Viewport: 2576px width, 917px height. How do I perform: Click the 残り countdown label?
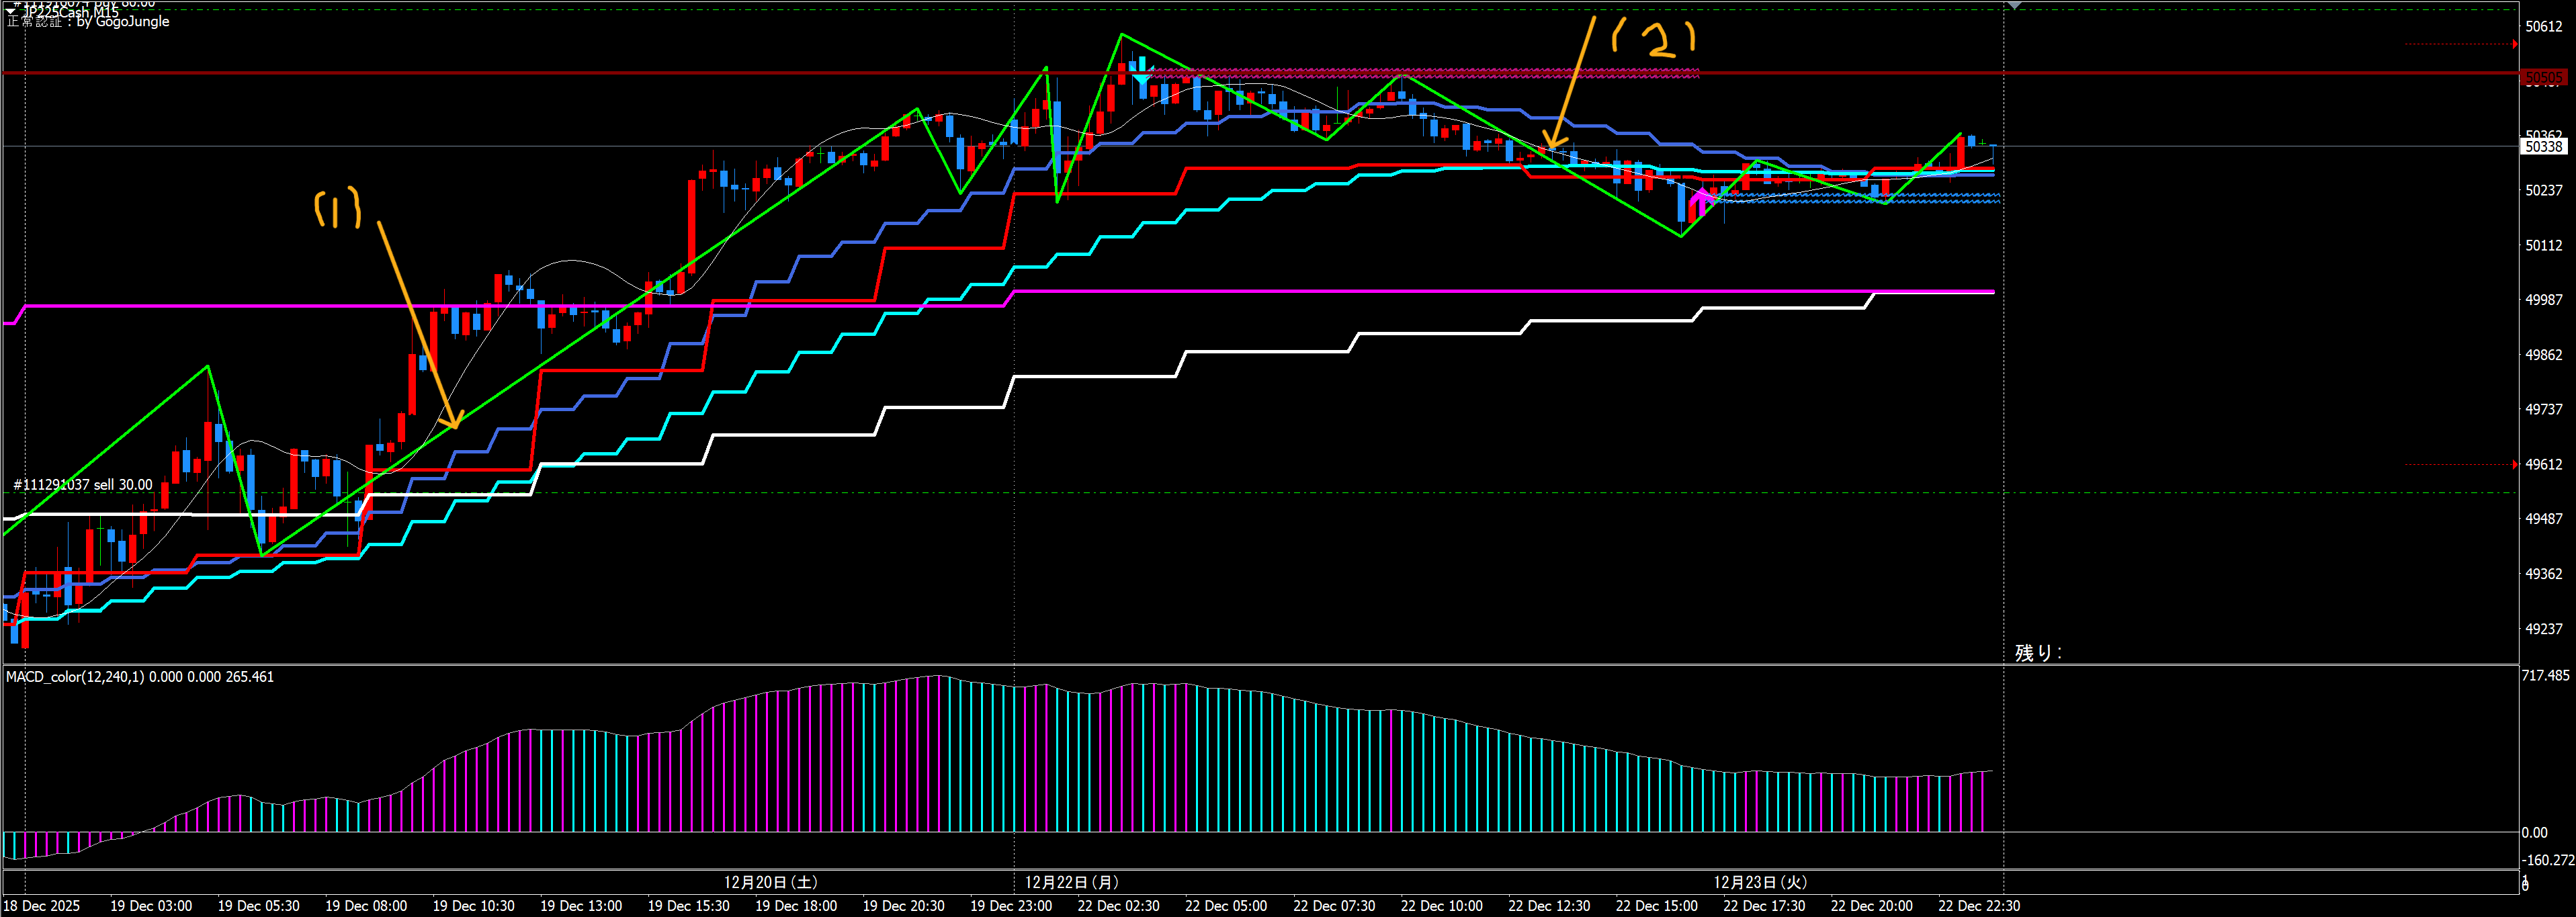pyautogui.click(x=2037, y=653)
